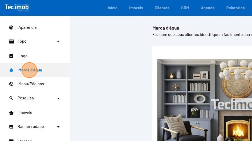Open the Menu/Páginas sidebar text link

[31, 84]
